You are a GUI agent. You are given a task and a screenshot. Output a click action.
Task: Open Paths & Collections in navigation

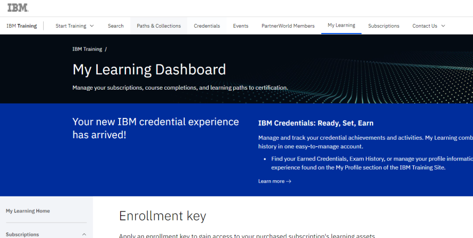click(159, 26)
